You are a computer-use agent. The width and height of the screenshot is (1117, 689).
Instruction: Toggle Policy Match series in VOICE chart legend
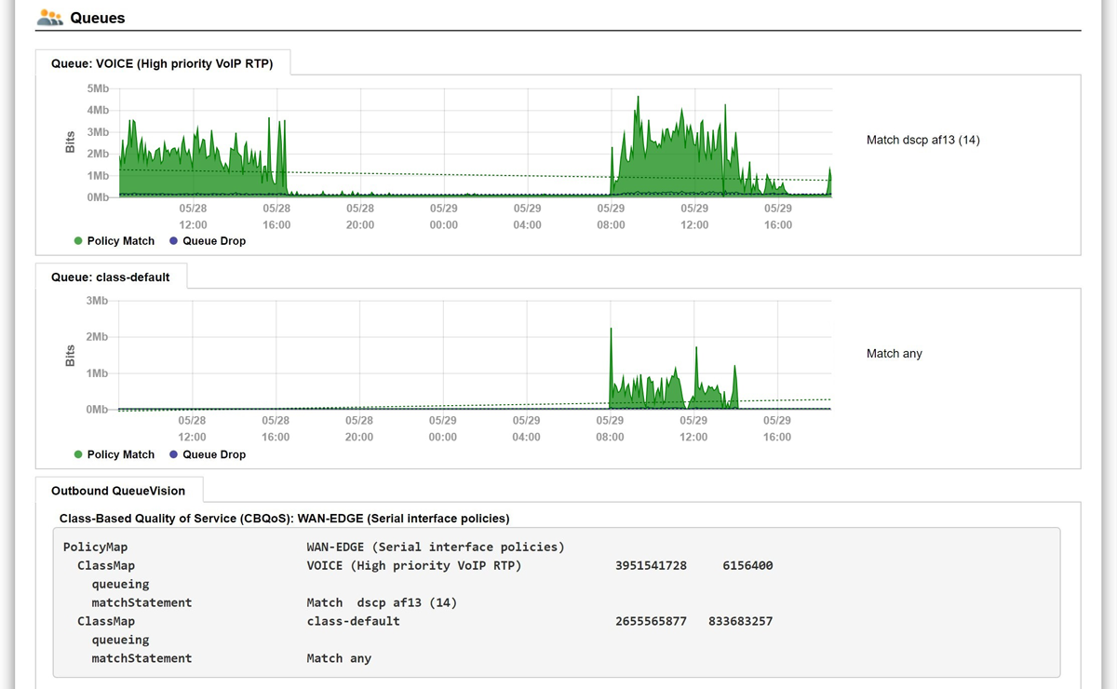coord(114,241)
